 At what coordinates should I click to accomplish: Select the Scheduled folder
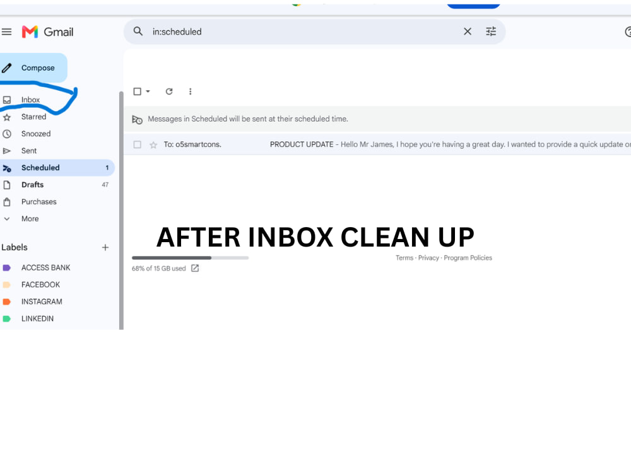[x=57, y=168]
